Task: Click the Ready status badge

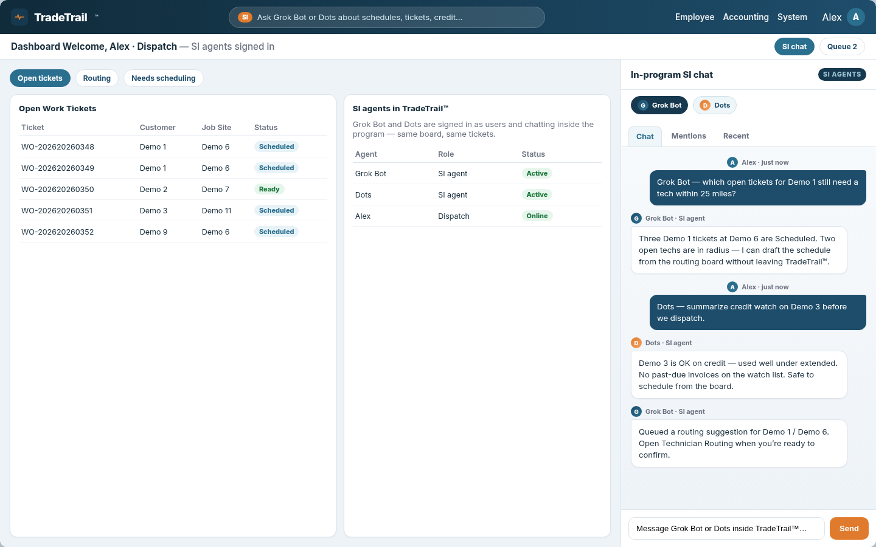Action: (x=269, y=189)
